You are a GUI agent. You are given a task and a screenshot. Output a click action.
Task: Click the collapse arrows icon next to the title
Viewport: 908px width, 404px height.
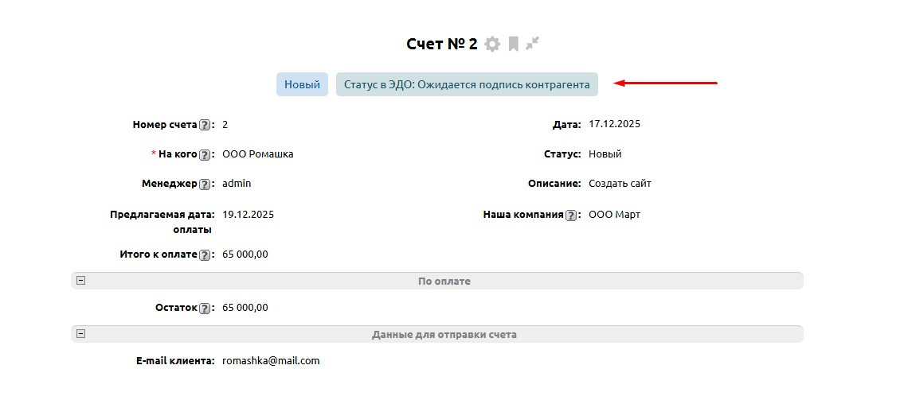(533, 43)
